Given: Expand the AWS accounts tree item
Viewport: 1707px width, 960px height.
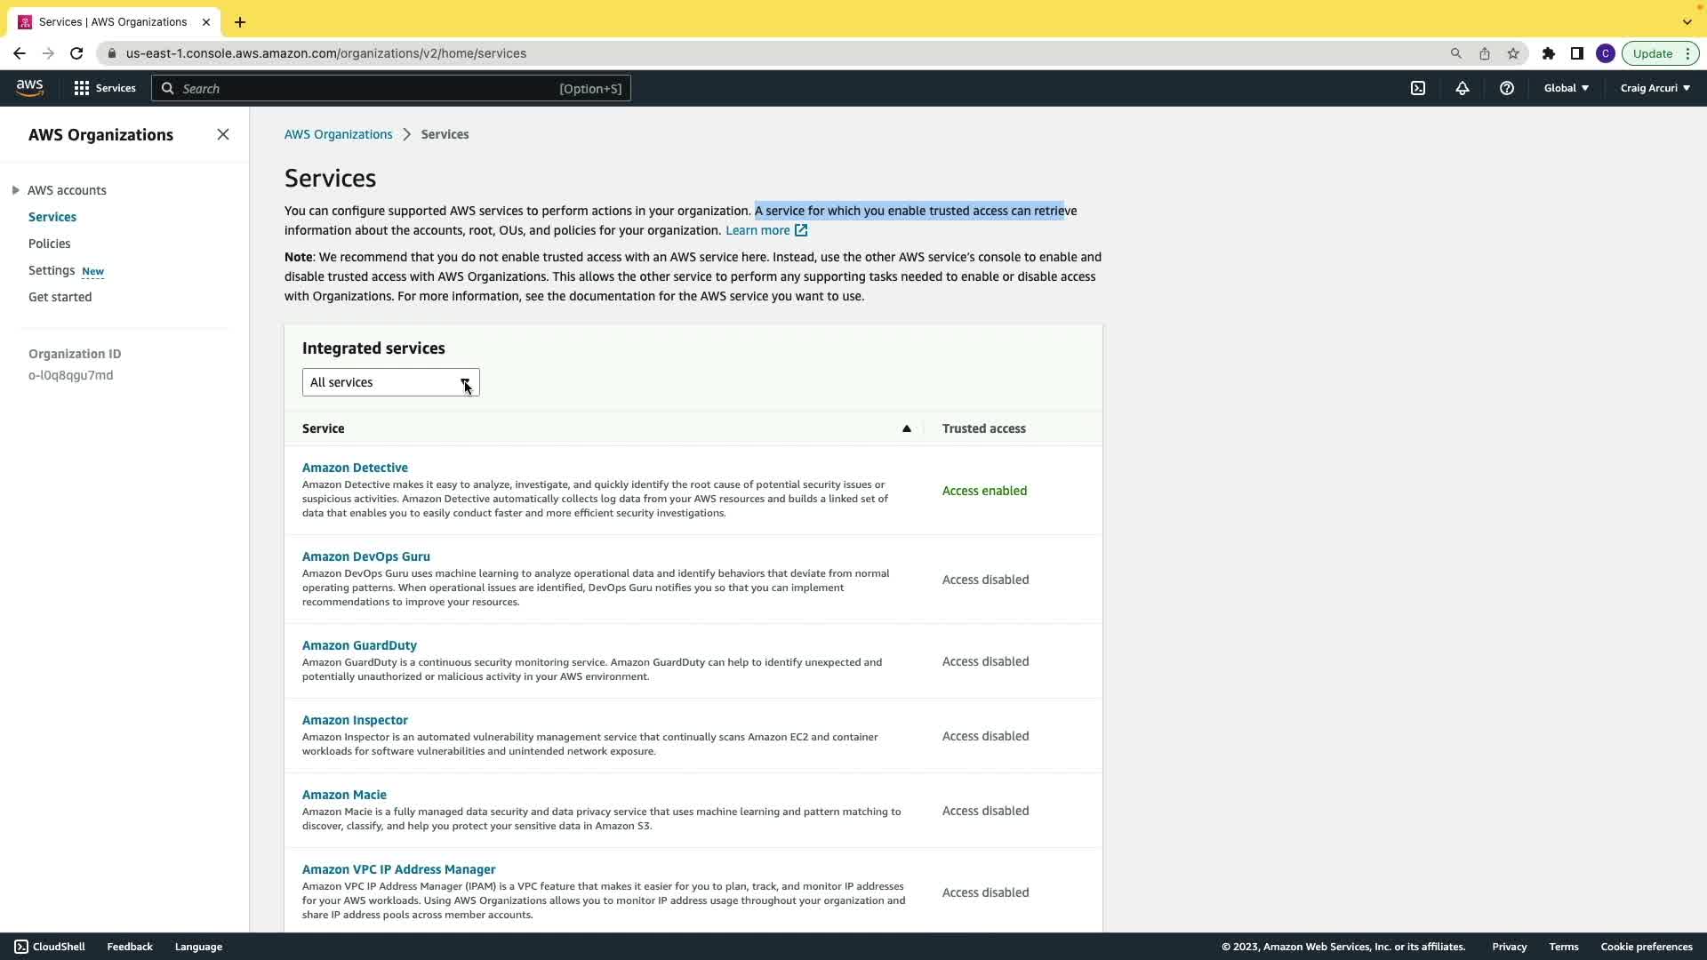Looking at the screenshot, I should [x=16, y=190].
